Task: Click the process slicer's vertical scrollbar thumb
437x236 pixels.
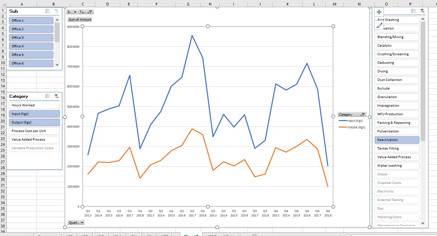Action: [423, 81]
